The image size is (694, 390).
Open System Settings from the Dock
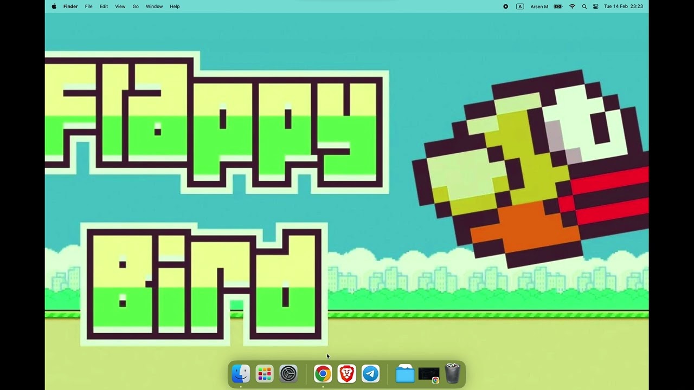click(x=288, y=374)
